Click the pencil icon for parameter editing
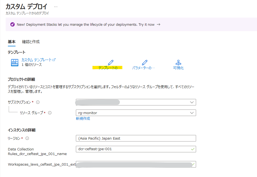The width and height of the screenshot is (257, 177). 145,62
